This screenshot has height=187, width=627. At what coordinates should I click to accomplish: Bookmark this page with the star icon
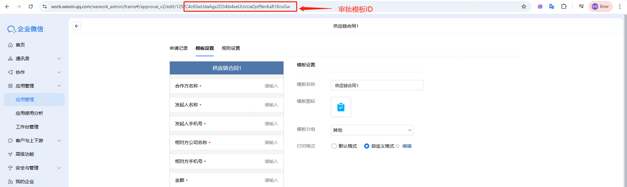click(x=524, y=7)
